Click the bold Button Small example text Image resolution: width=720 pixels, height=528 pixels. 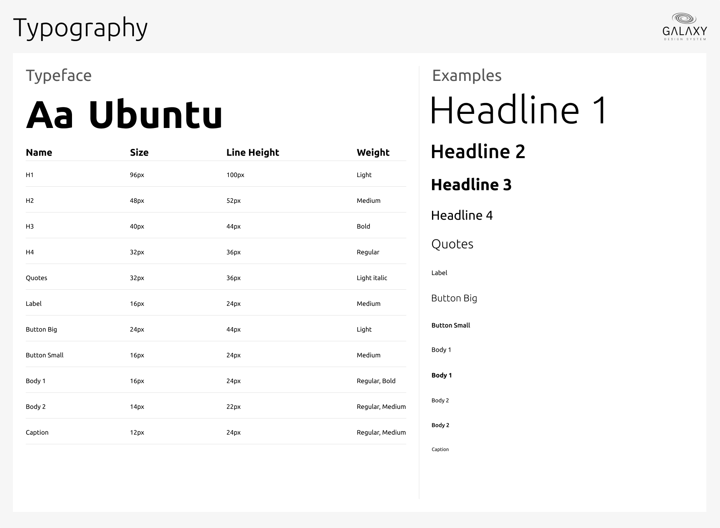pyautogui.click(x=451, y=325)
